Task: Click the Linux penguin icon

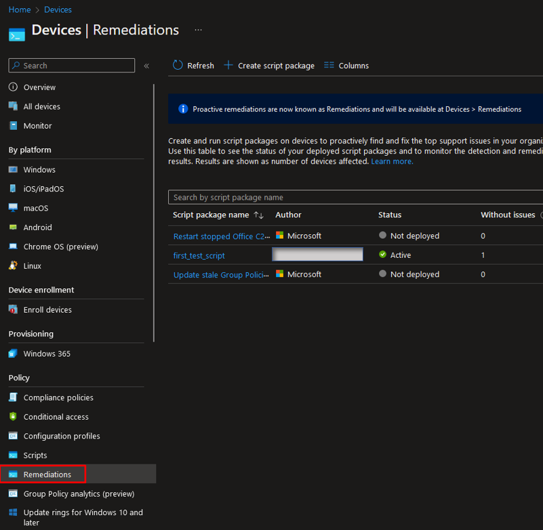Action: point(13,265)
